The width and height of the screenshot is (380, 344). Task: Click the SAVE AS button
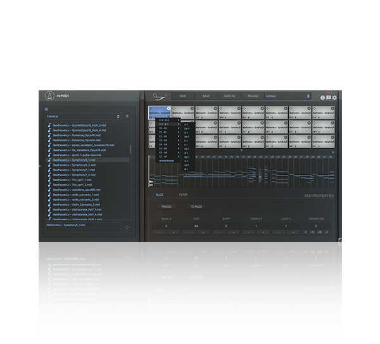click(229, 96)
